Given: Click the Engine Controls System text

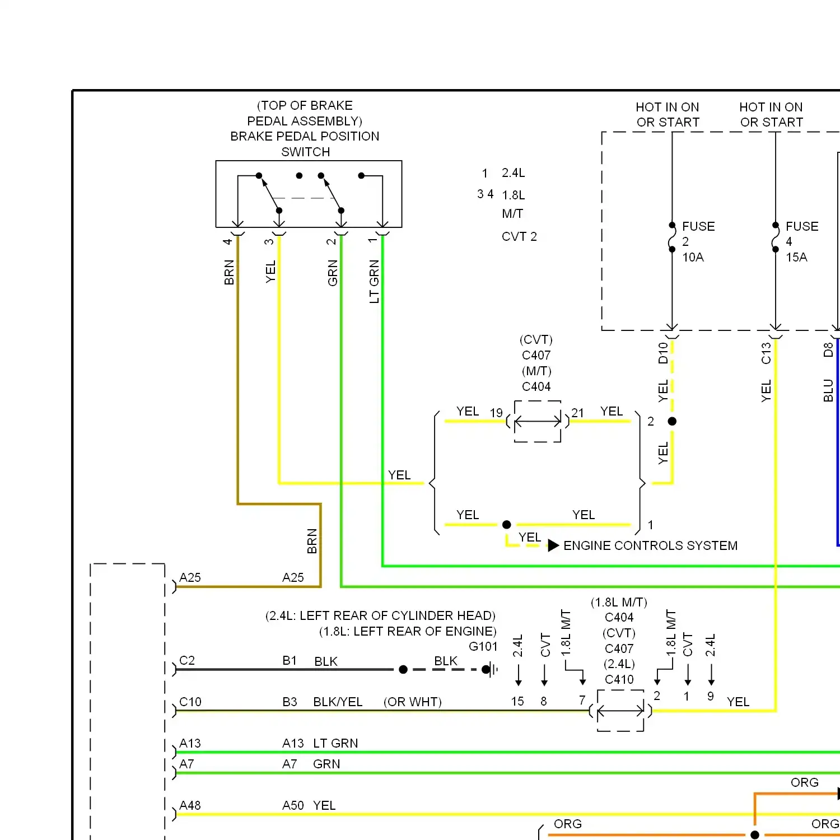Looking at the screenshot, I should click(x=650, y=545).
